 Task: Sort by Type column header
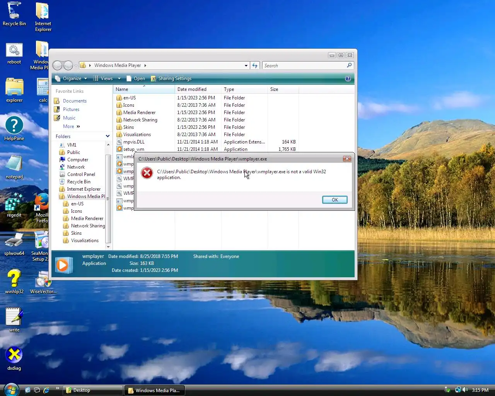[x=244, y=89]
